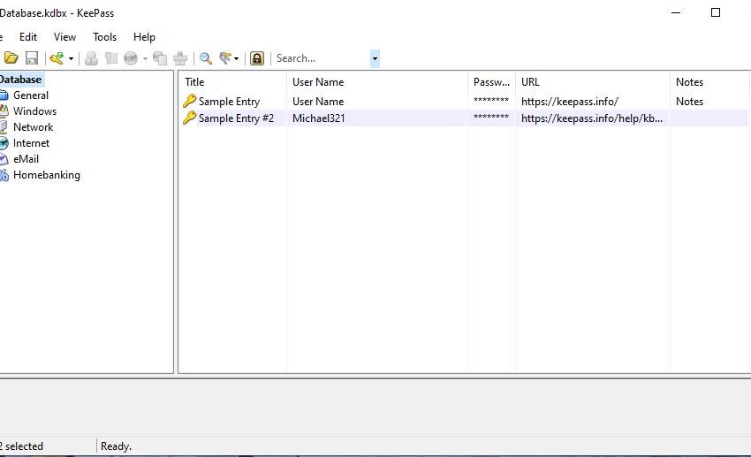Screen dimensions: 751x457
Task: Click the masked password of Sample Entry
Action: [491, 101]
